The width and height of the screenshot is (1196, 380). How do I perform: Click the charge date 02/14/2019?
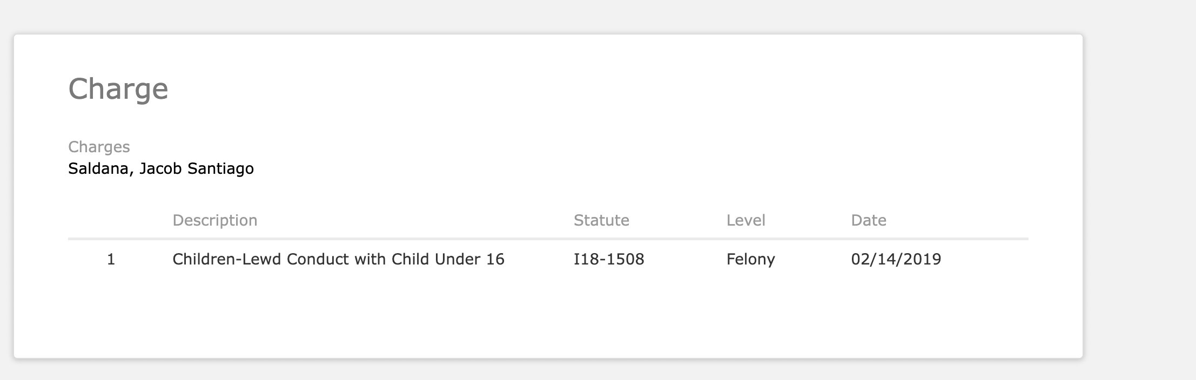coord(896,260)
